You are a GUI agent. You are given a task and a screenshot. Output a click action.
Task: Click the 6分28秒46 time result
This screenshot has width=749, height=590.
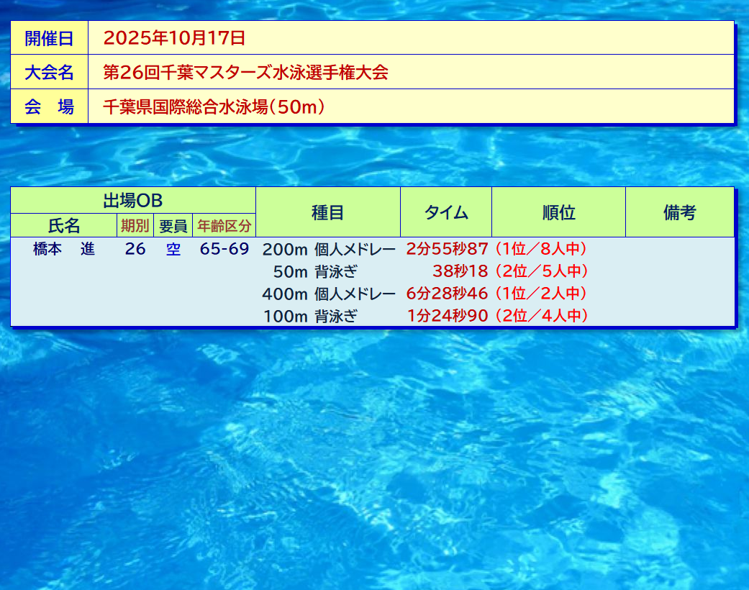coord(448,294)
